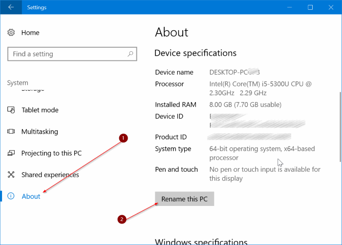The height and width of the screenshot is (245, 342).
Task: Open Shared experiences settings
Action: tap(50, 175)
